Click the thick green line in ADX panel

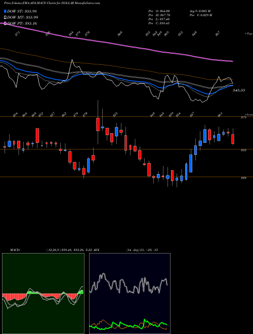click(x=129, y=324)
